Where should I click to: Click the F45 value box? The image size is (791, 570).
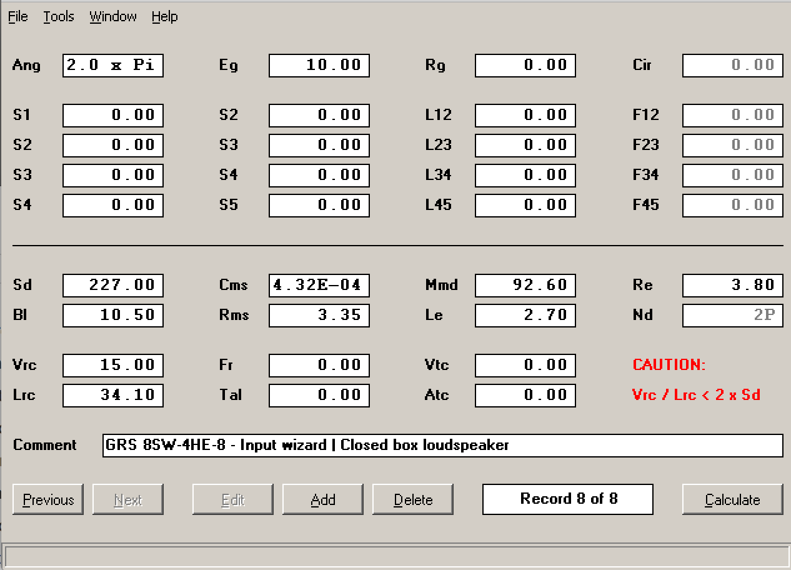[733, 206]
